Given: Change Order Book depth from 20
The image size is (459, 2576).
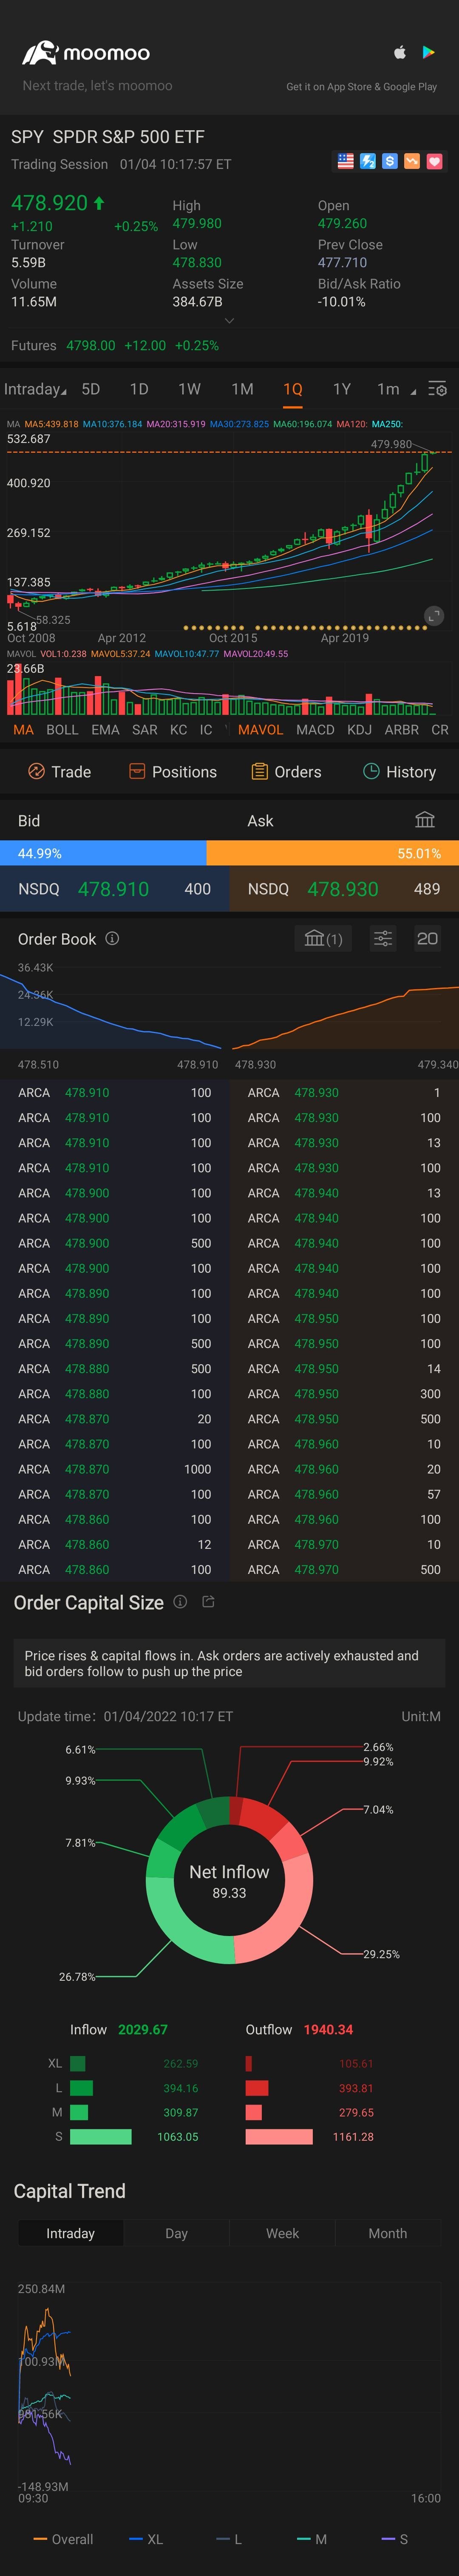Looking at the screenshot, I should tap(427, 938).
